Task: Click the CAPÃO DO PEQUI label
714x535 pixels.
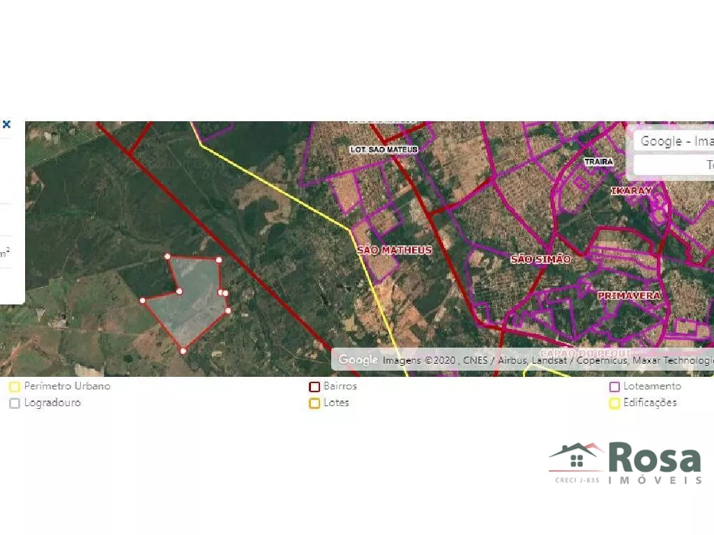Action: (x=586, y=353)
